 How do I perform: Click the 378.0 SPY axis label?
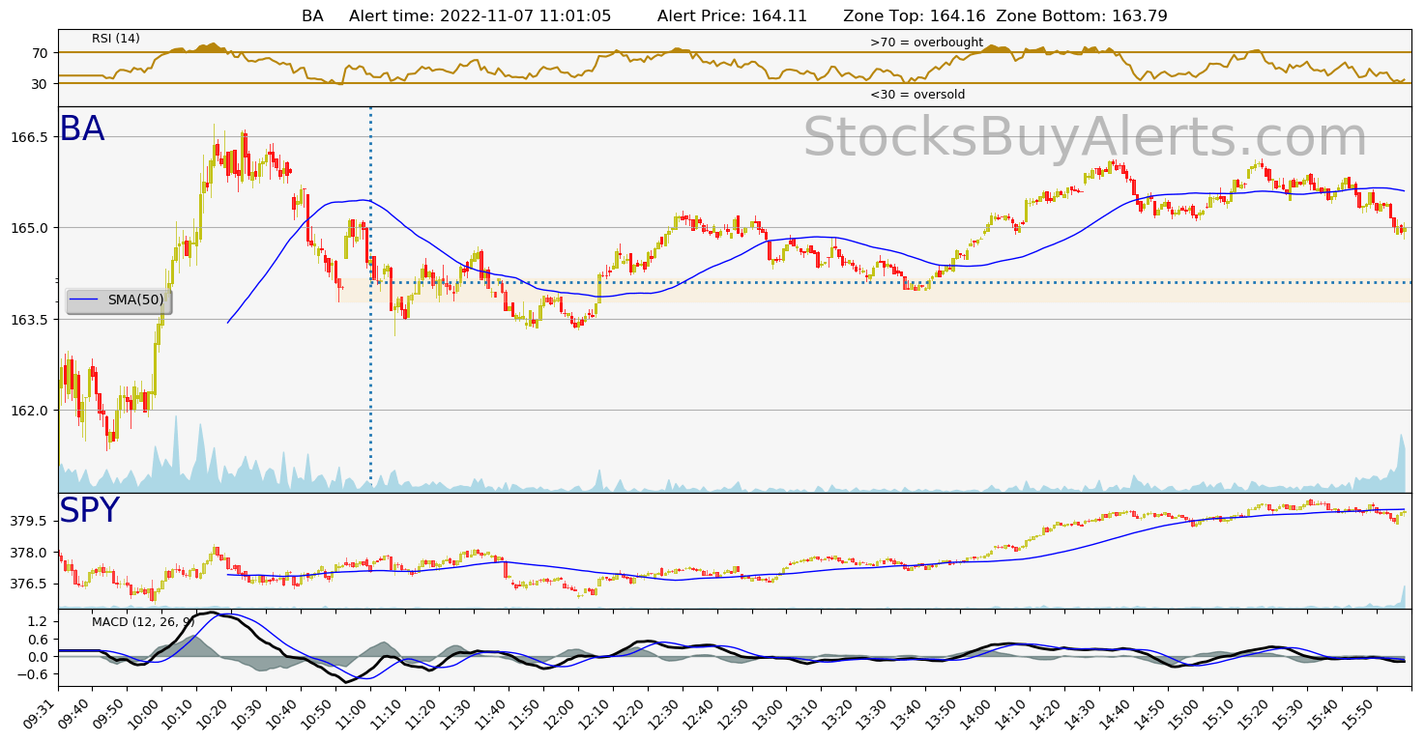30,553
